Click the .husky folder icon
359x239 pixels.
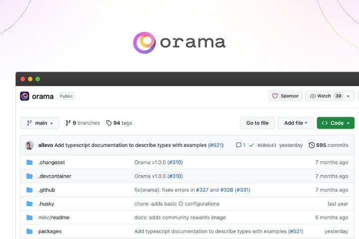[29, 204]
